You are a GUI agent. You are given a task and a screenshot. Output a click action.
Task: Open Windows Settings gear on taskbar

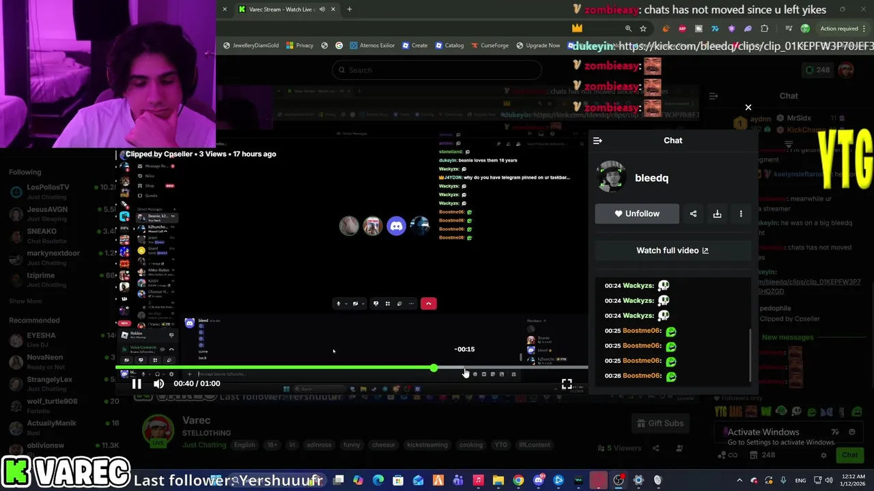coord(638,481)
